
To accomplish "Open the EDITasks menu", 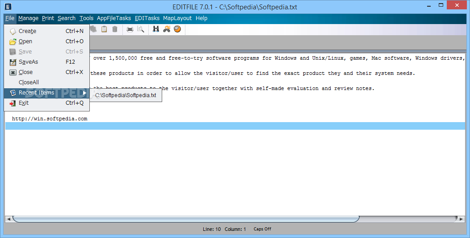I will click(x=147, y=18).
